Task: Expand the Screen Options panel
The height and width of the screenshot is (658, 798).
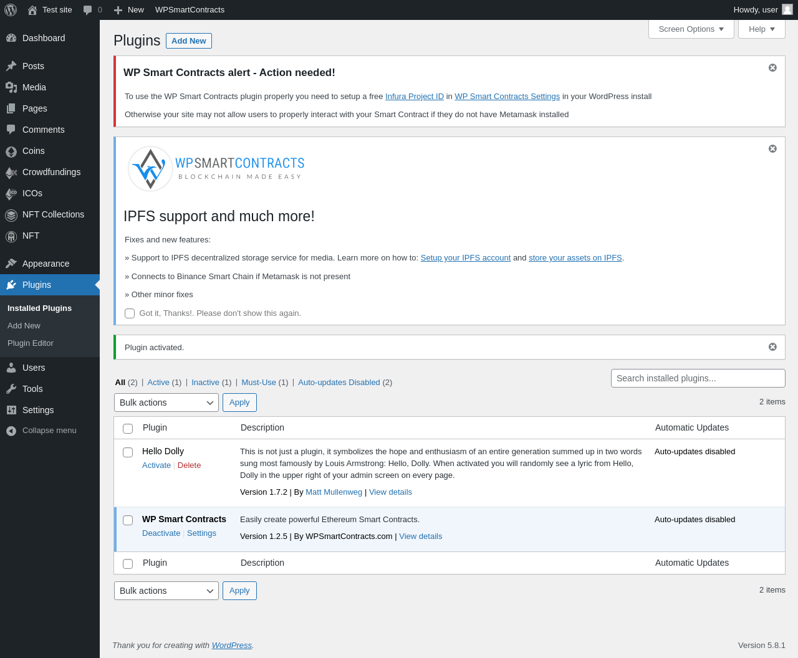Action: [x=691, y=29]
